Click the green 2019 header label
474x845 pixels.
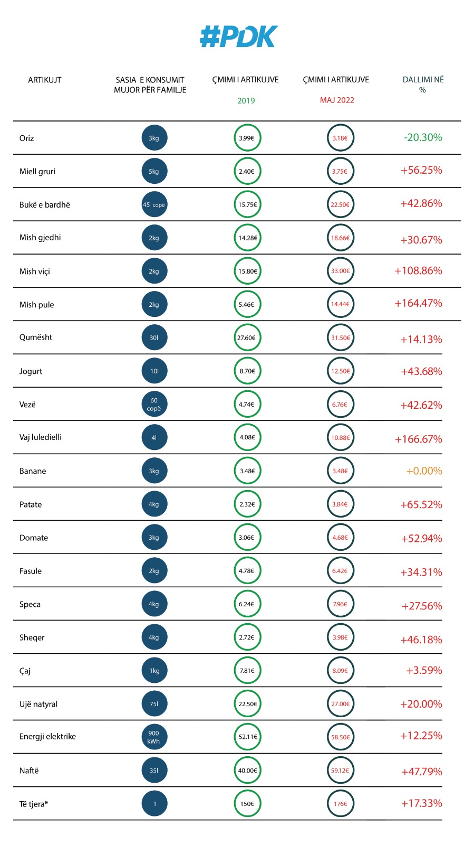[x=246, y=101]
